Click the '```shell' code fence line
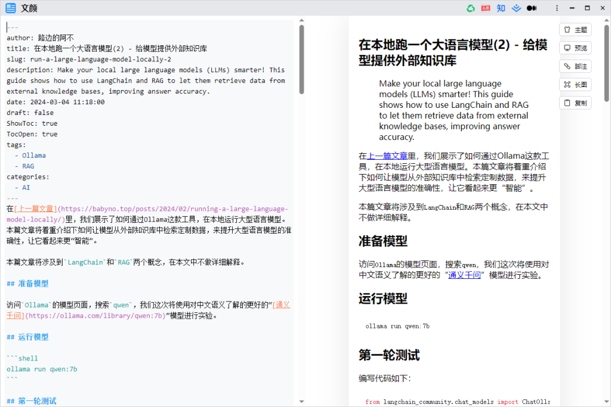The image size is (611, 407). tap(22, 358)
